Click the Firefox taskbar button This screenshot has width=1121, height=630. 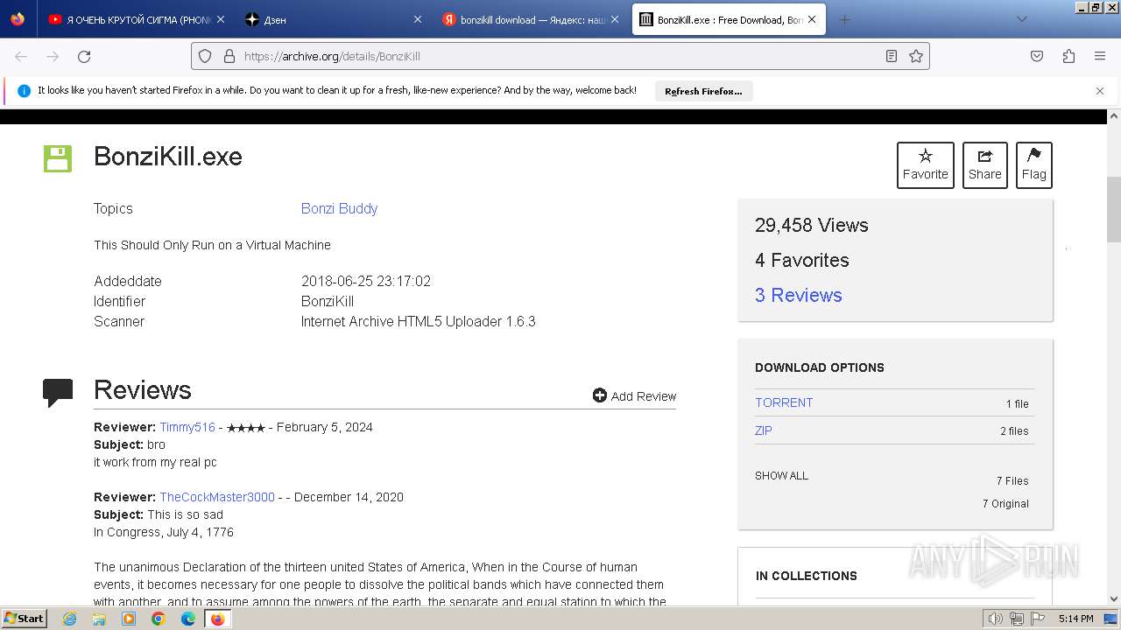218,619
